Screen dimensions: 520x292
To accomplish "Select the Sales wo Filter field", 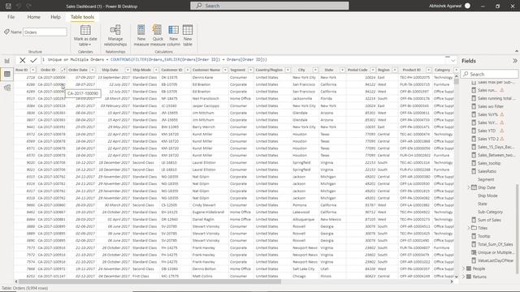I will pos(490,106).
